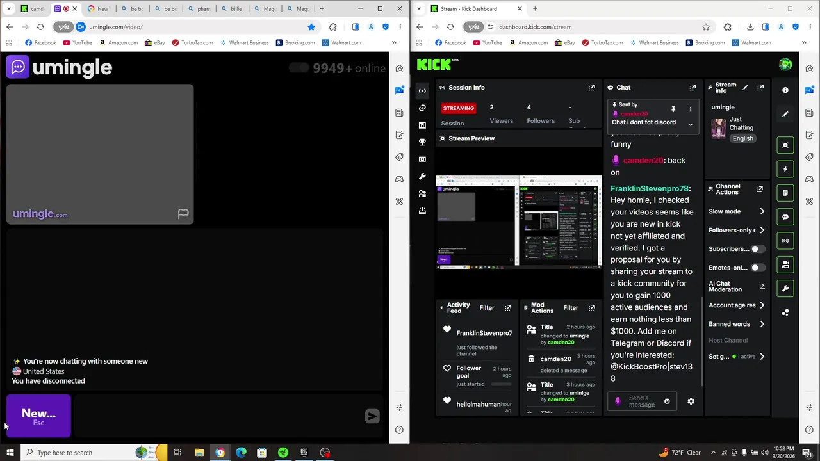Expand Banned words settings
This screenshot has height=461, width=820.
coord(737,324)
